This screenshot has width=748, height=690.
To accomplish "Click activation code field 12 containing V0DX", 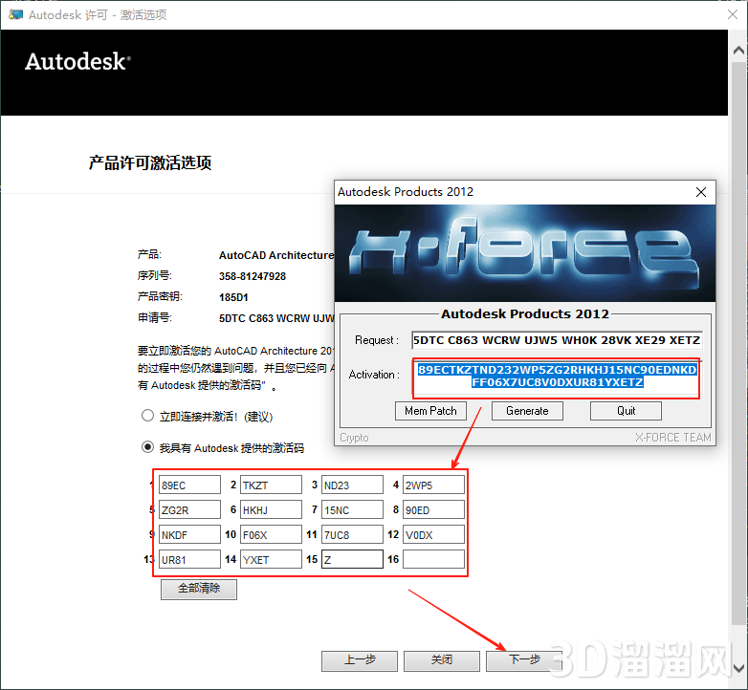I will coord(433,534).
